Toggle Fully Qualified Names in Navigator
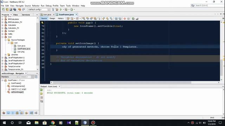Screen dimensions: 225x126 (x=27, y=113)
